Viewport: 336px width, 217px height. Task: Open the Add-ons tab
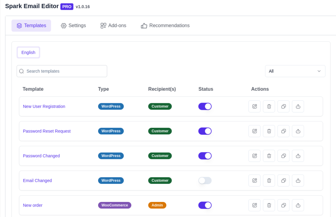[x=113, y=26]
